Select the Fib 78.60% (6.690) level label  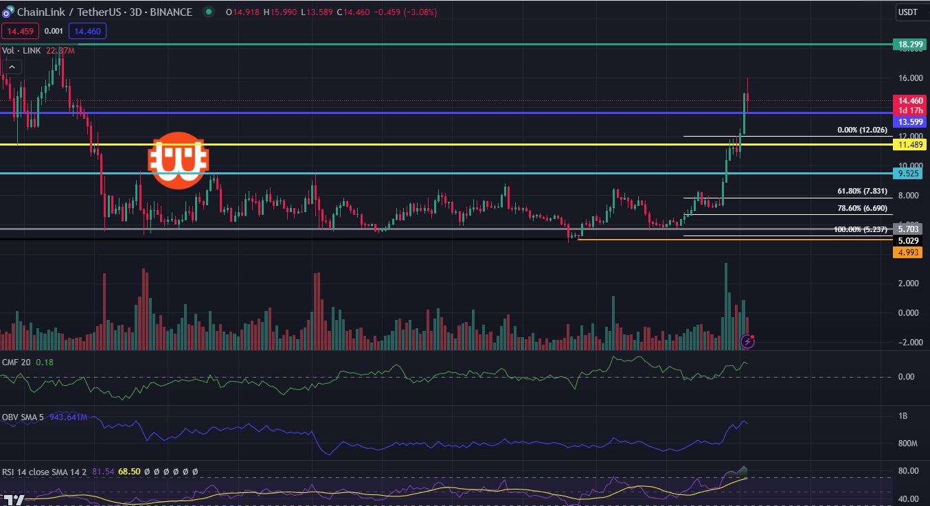point(862,207)
